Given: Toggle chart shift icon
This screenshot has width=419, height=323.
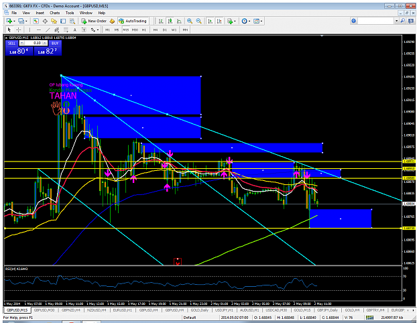Looking at the screenshot, I should [219, 21].
